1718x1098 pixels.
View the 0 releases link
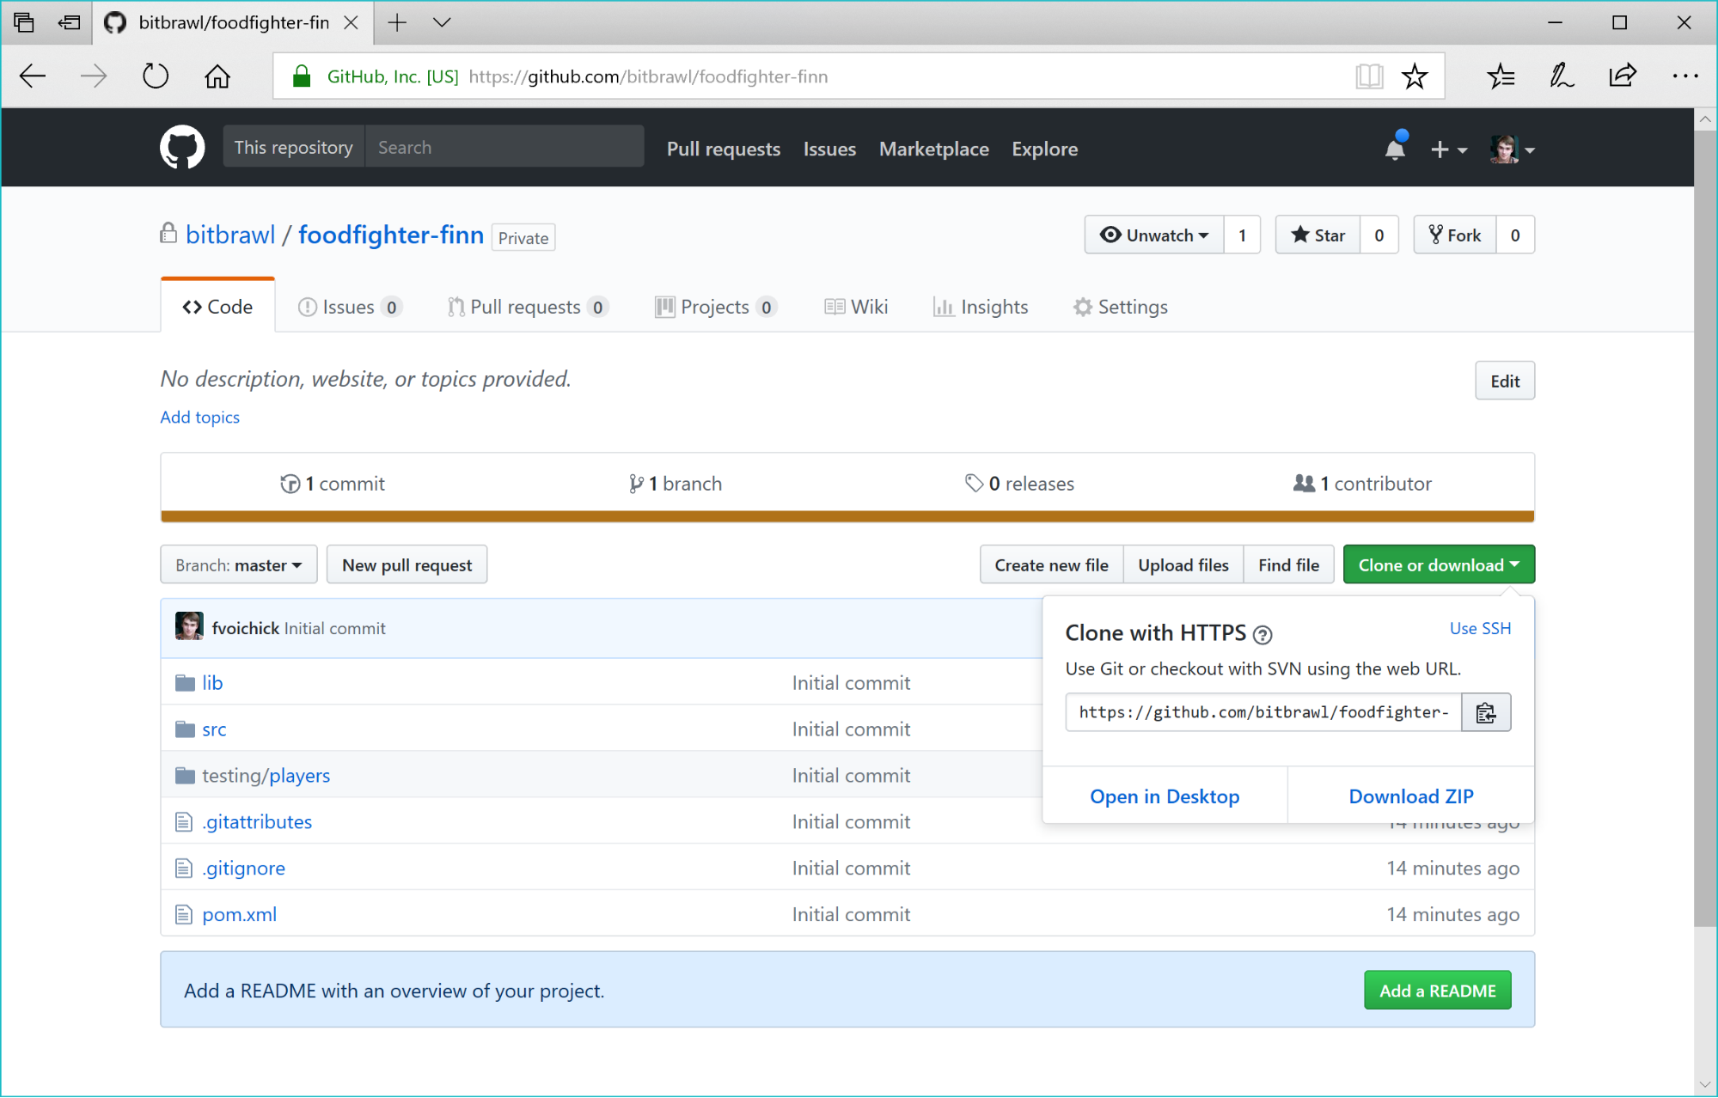pyautogui.click(x=1019, y=484)
